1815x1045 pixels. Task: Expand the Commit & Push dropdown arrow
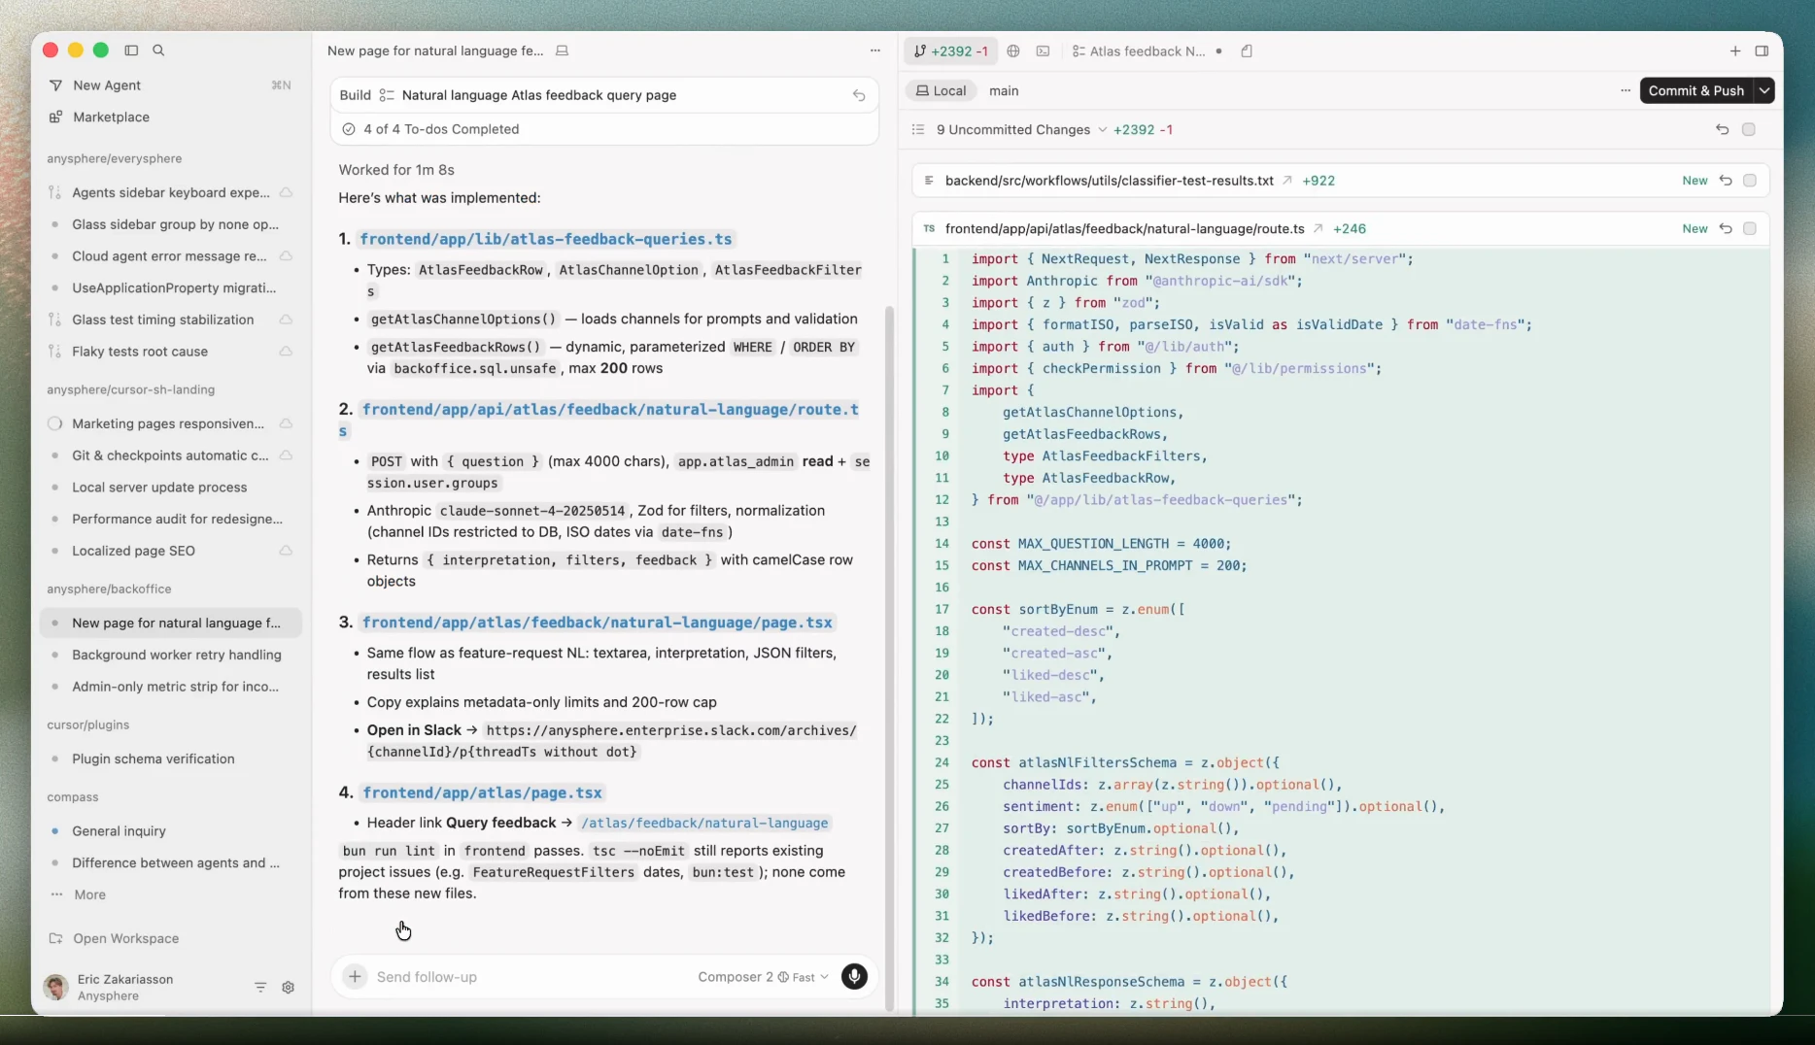click(1765, 90)
